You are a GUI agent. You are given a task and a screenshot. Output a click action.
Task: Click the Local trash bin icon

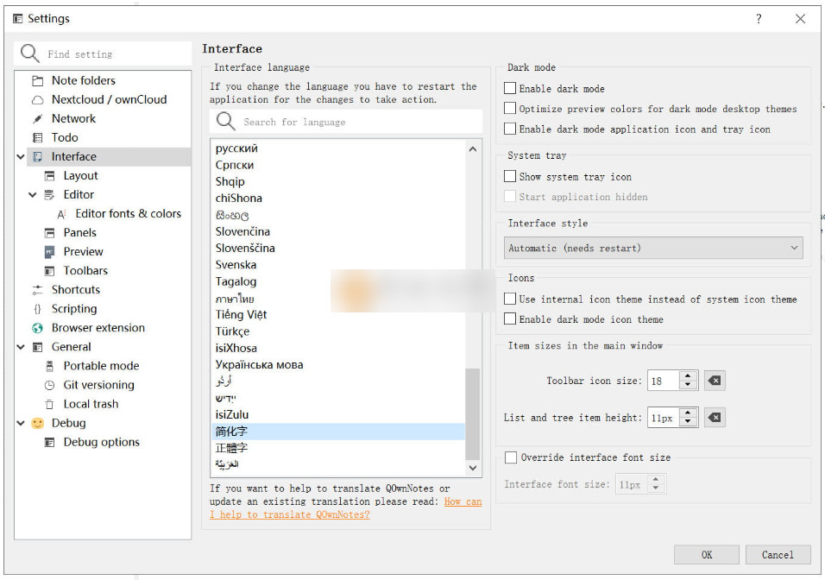[x=49, y=404]
